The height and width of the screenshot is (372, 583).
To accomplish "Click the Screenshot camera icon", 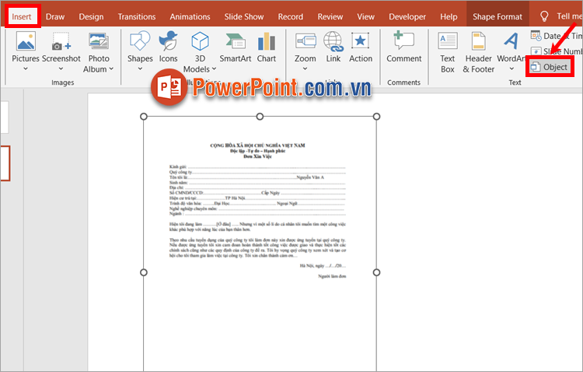I will [x=61, y=41].
